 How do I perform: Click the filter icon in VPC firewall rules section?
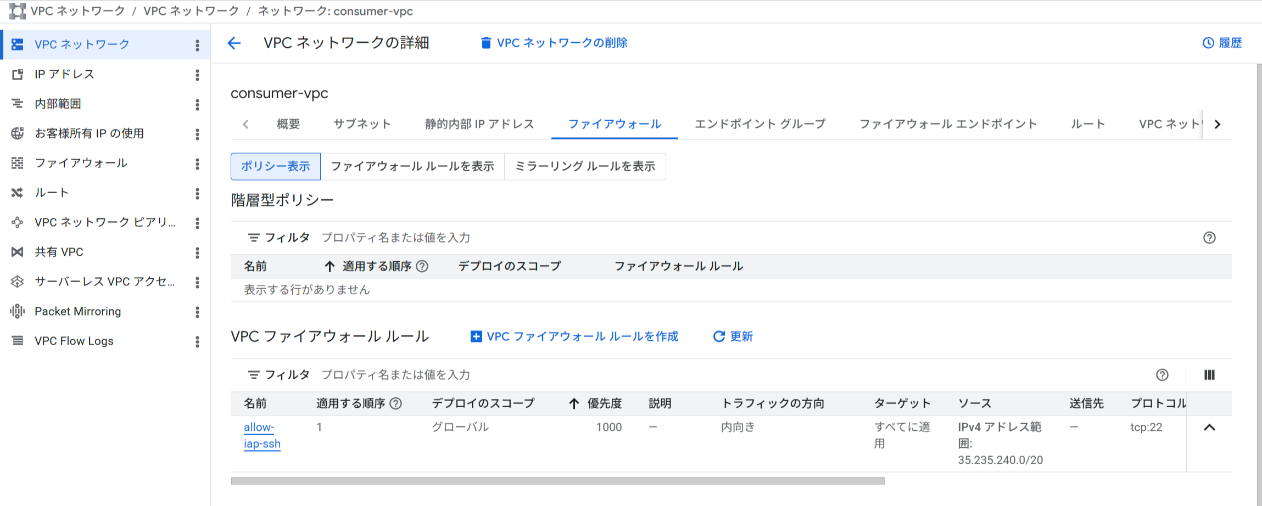(253, 375)
